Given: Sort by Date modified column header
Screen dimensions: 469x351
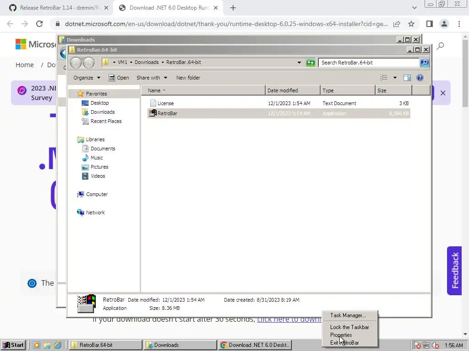Looking at the screenshot, I should pyautogui.click(x=293, y=90).
